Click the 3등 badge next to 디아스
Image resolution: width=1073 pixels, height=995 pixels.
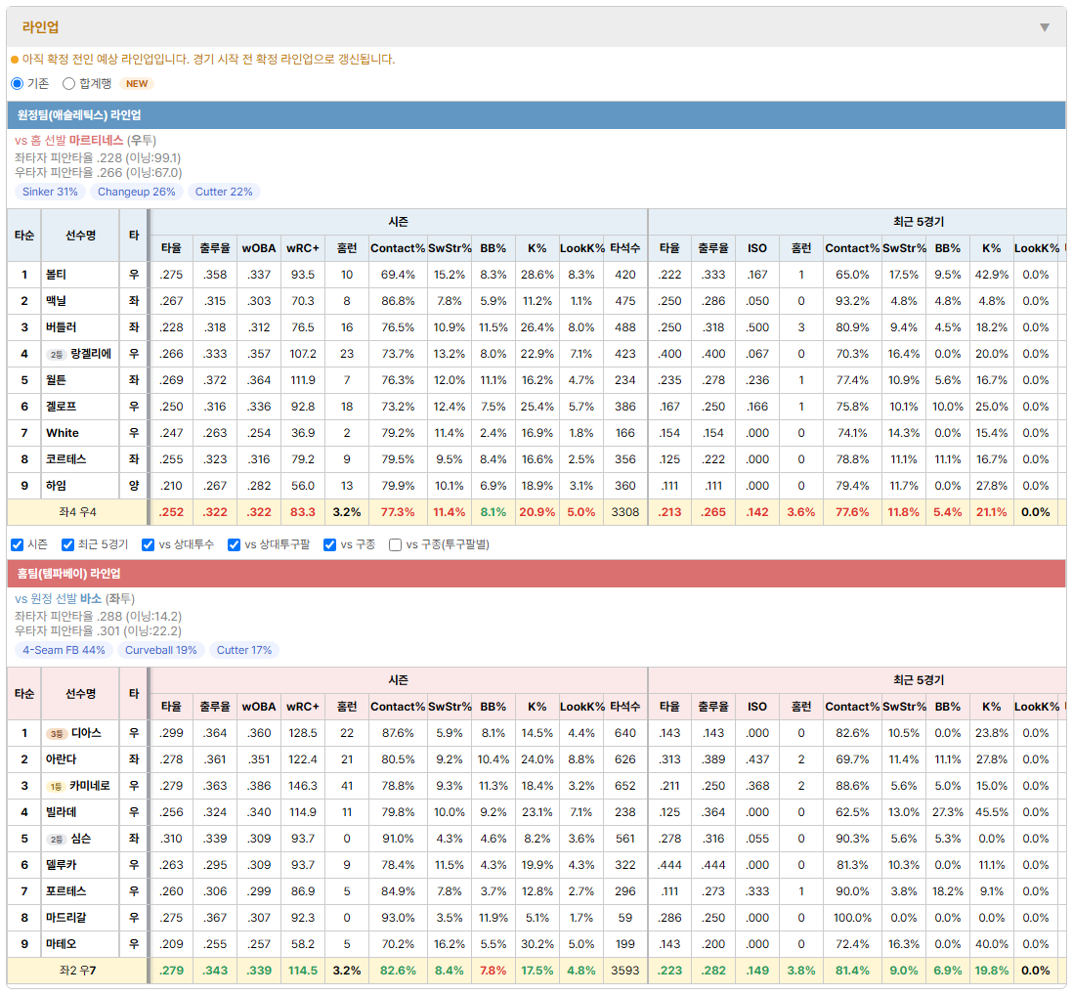[56, 734]
